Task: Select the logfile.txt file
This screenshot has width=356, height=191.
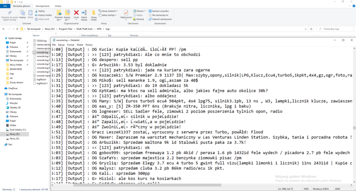Action: click(x=40, y=80)
